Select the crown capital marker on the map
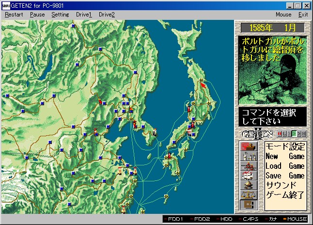Viewport: 313px width, 225px height. click(100, 101)
